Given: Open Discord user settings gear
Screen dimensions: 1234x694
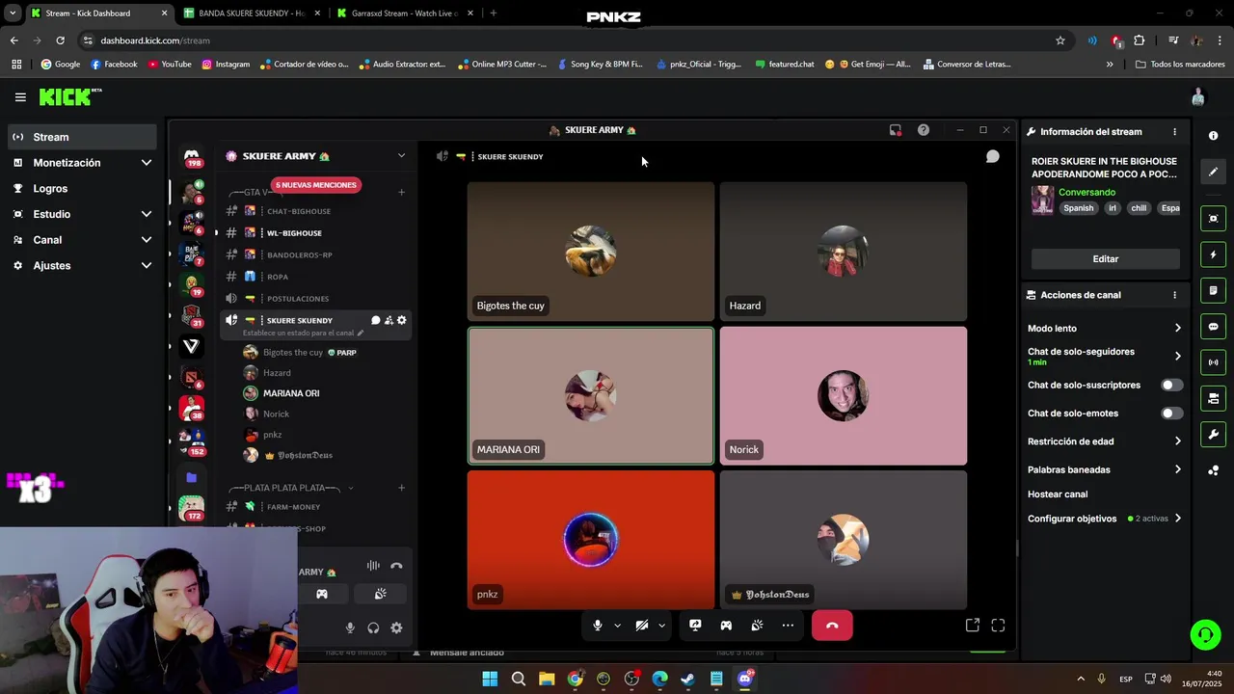Looking at the screenshot, I should [x=396, y=628].
